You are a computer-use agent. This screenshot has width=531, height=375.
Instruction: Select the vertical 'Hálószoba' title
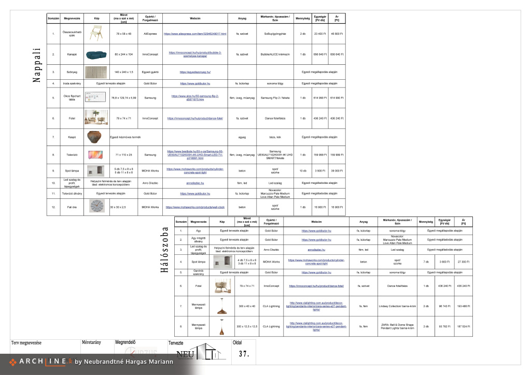click(x=164, y=250)
